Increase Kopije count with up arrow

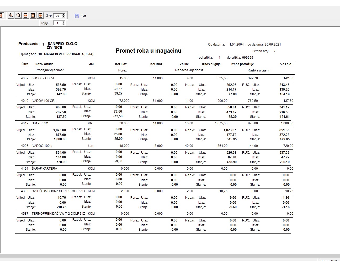tap(63, 22)
